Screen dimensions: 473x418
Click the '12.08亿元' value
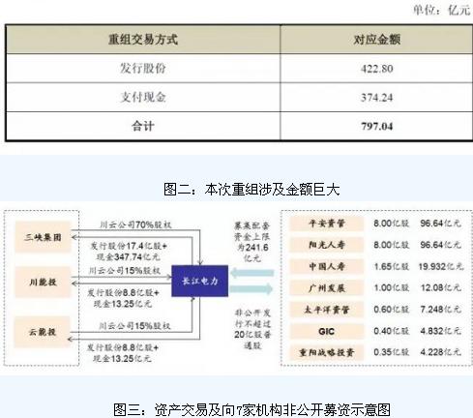(x=440, y=287)
